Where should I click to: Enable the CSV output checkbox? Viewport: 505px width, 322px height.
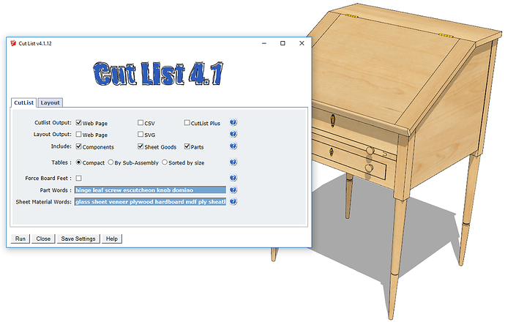tap(141, 123)
